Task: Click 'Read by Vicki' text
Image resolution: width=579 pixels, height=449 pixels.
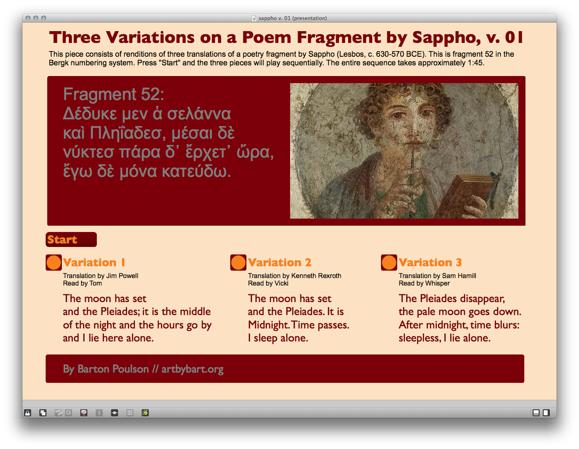Action: [268, 283]
